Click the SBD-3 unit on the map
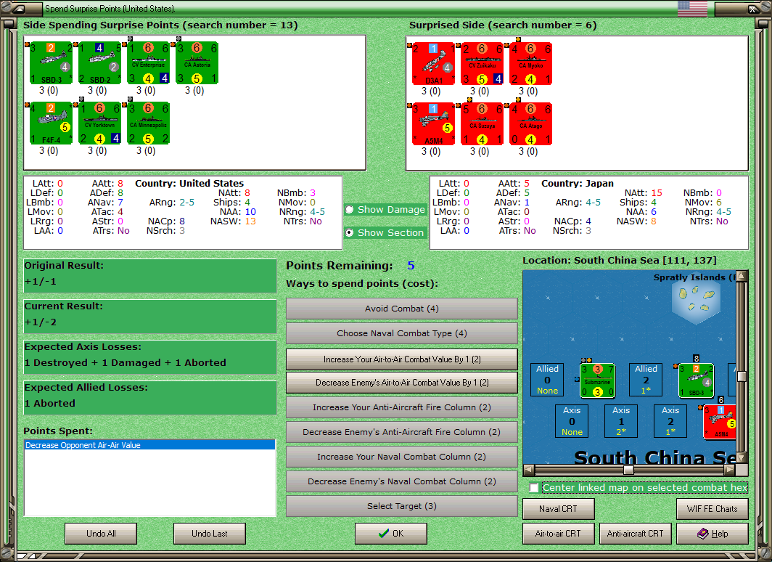This screenshot has width=772, height=562. (697, 380)
